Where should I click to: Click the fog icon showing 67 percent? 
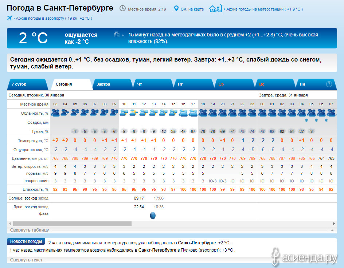[x=193, y=131]
